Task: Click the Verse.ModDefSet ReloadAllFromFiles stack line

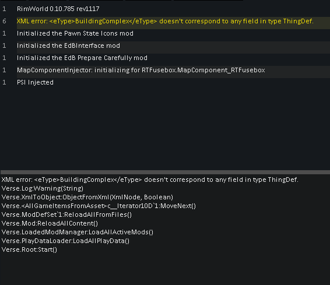Action: [66, 214]
